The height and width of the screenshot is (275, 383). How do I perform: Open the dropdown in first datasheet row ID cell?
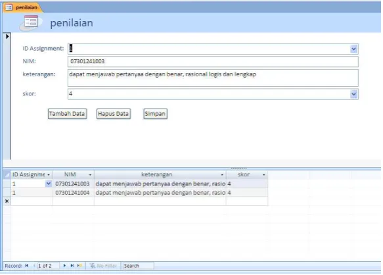pos(49,184)
